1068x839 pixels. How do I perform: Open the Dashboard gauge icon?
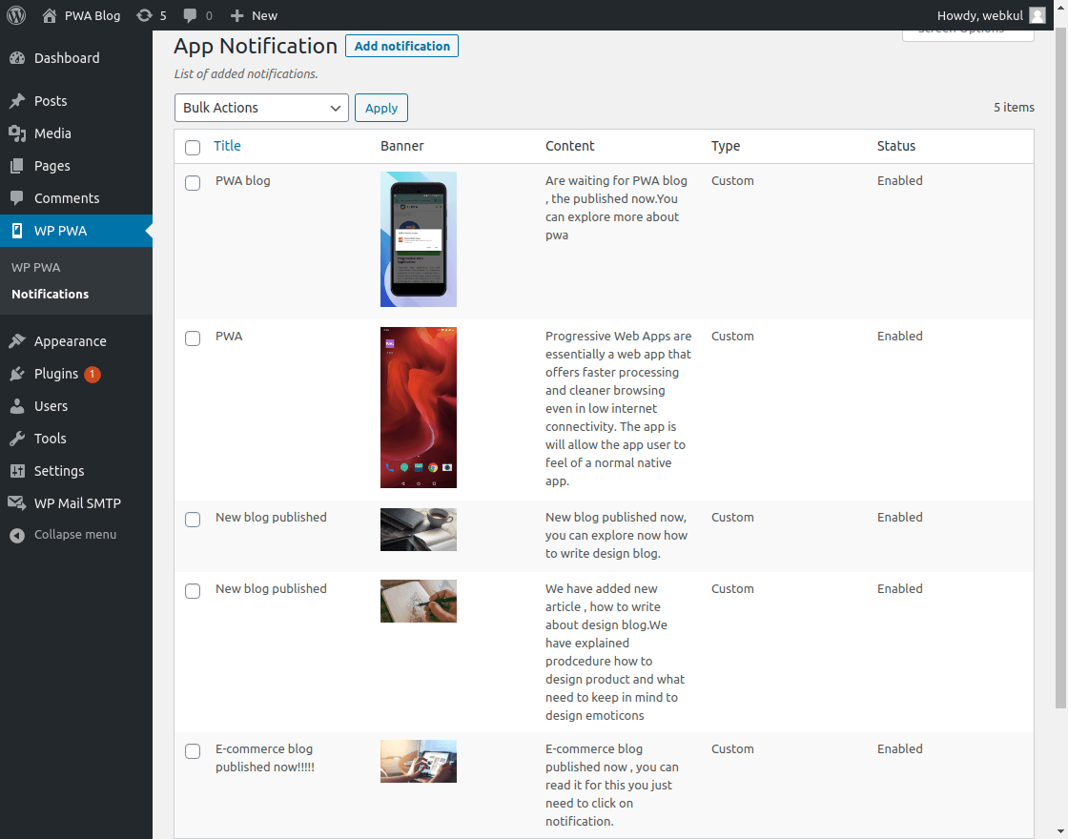[x=17, y=58]
